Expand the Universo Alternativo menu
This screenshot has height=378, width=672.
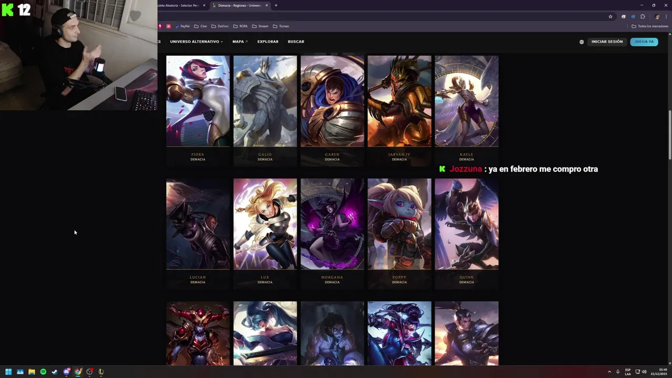click(196, 41)
